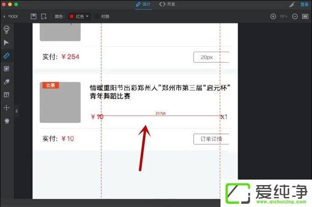This screenshot has width=312, height=207.
Task: Switch to the 开发 tab
Action: [x=167, y=4]
